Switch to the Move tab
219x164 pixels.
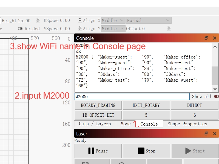(x=126, y=124)
